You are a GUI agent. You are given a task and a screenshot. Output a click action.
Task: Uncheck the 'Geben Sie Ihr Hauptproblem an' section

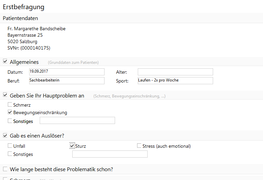(5, 95)
